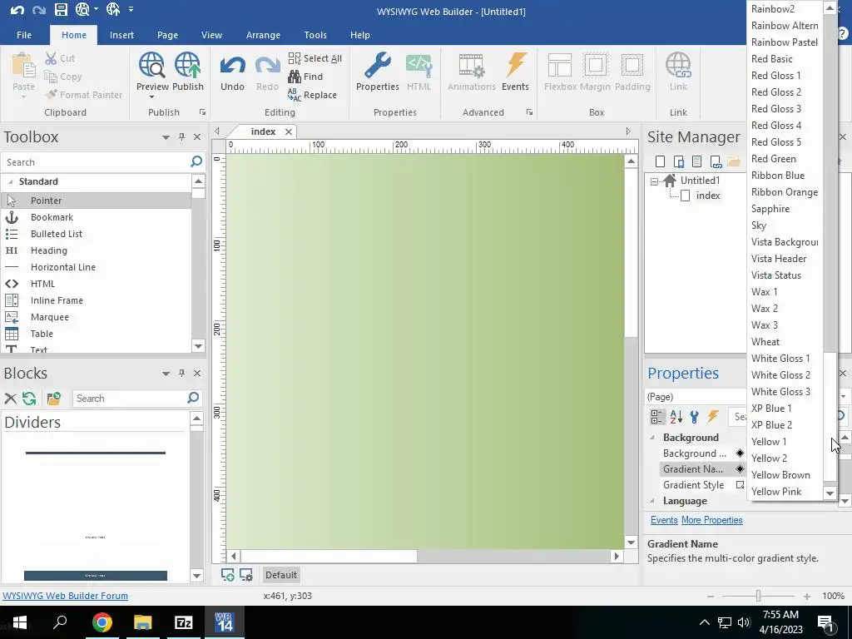The width and height of the screenshot is (852, 639).
Task: Open the Events lightning bolt button
Action: coord(515,72)
